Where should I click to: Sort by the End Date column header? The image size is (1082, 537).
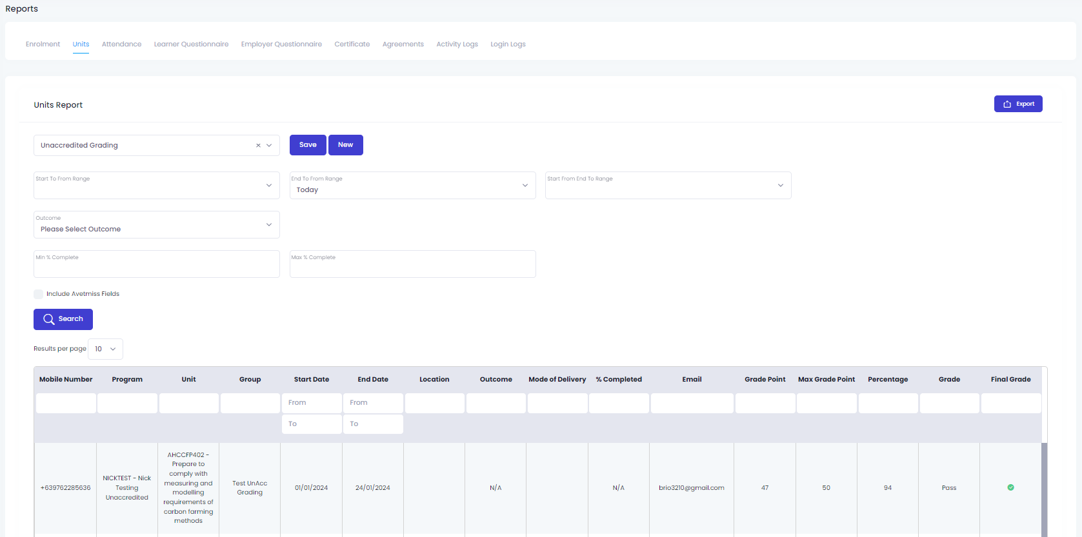(x=373, y=380)
